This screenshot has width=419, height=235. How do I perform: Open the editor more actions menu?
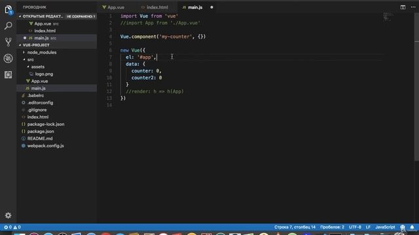tap(413, 7)
